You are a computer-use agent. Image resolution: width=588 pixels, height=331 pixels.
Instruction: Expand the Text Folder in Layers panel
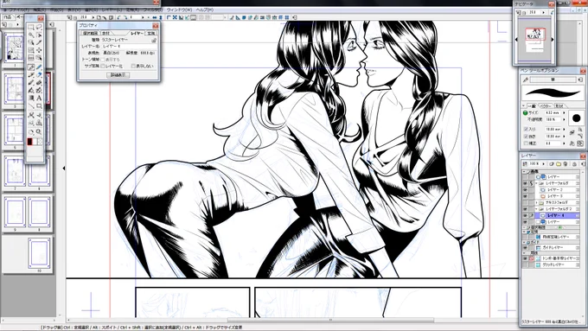click(x=537, y=202)
